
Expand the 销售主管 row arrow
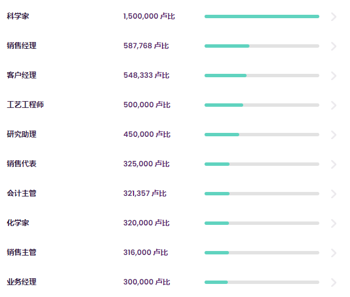click(x=334, y=253)
